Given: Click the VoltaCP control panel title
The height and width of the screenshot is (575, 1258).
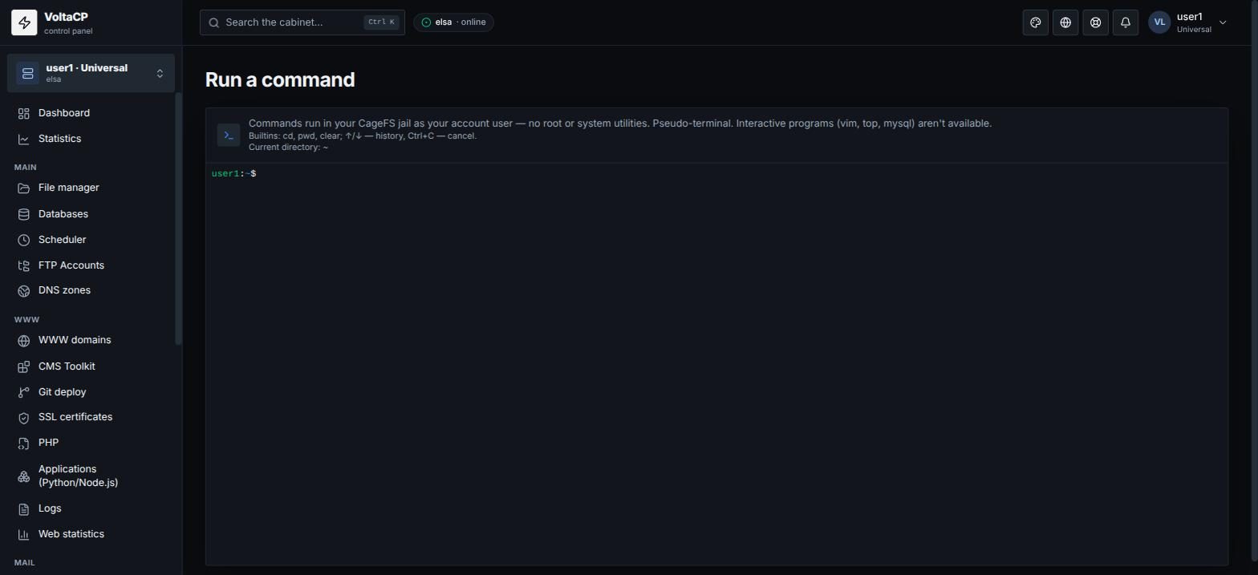Looking at the screenshot, I should [x=68, y=23].
